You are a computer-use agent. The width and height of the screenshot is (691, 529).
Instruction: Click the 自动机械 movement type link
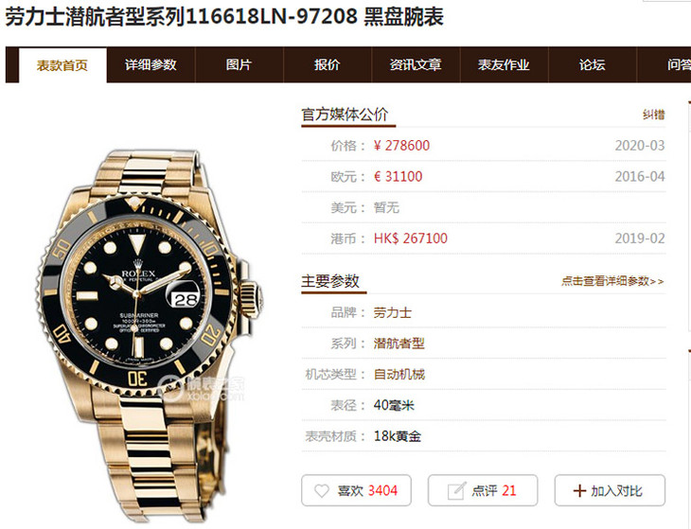click(399, 375)
